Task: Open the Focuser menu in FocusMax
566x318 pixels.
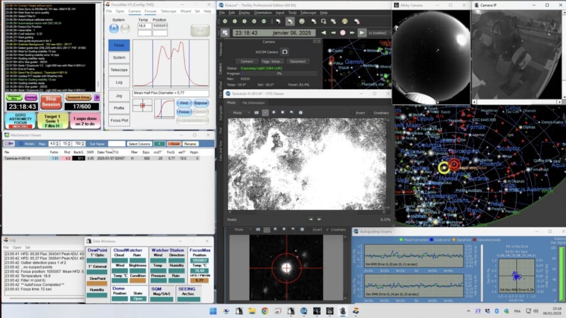Action: (150, 11)
